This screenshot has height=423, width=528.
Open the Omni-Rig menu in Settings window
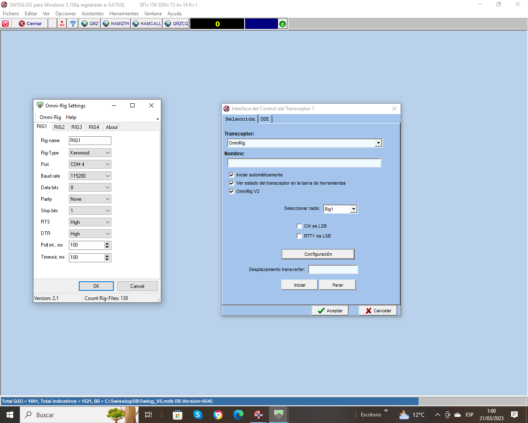coord(50,117)
